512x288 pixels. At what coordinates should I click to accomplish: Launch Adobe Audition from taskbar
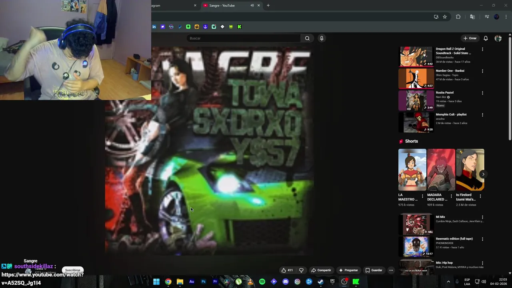pos(192,282)
